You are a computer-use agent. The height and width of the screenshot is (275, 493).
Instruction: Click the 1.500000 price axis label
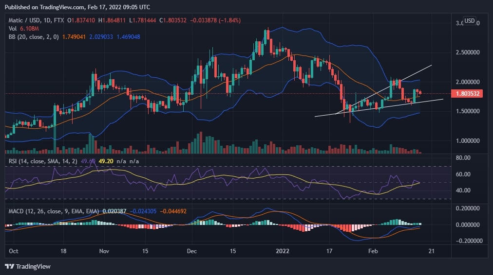pyautogui.click(x=468, y=111)
